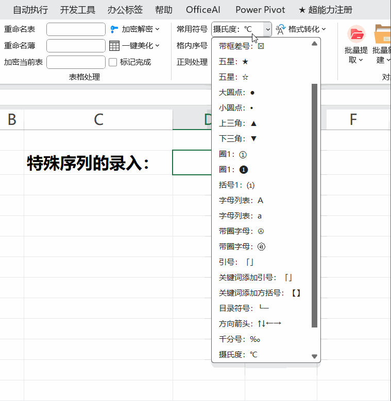Collapse the 常用符号 combo box arrow

coord(268,29)
